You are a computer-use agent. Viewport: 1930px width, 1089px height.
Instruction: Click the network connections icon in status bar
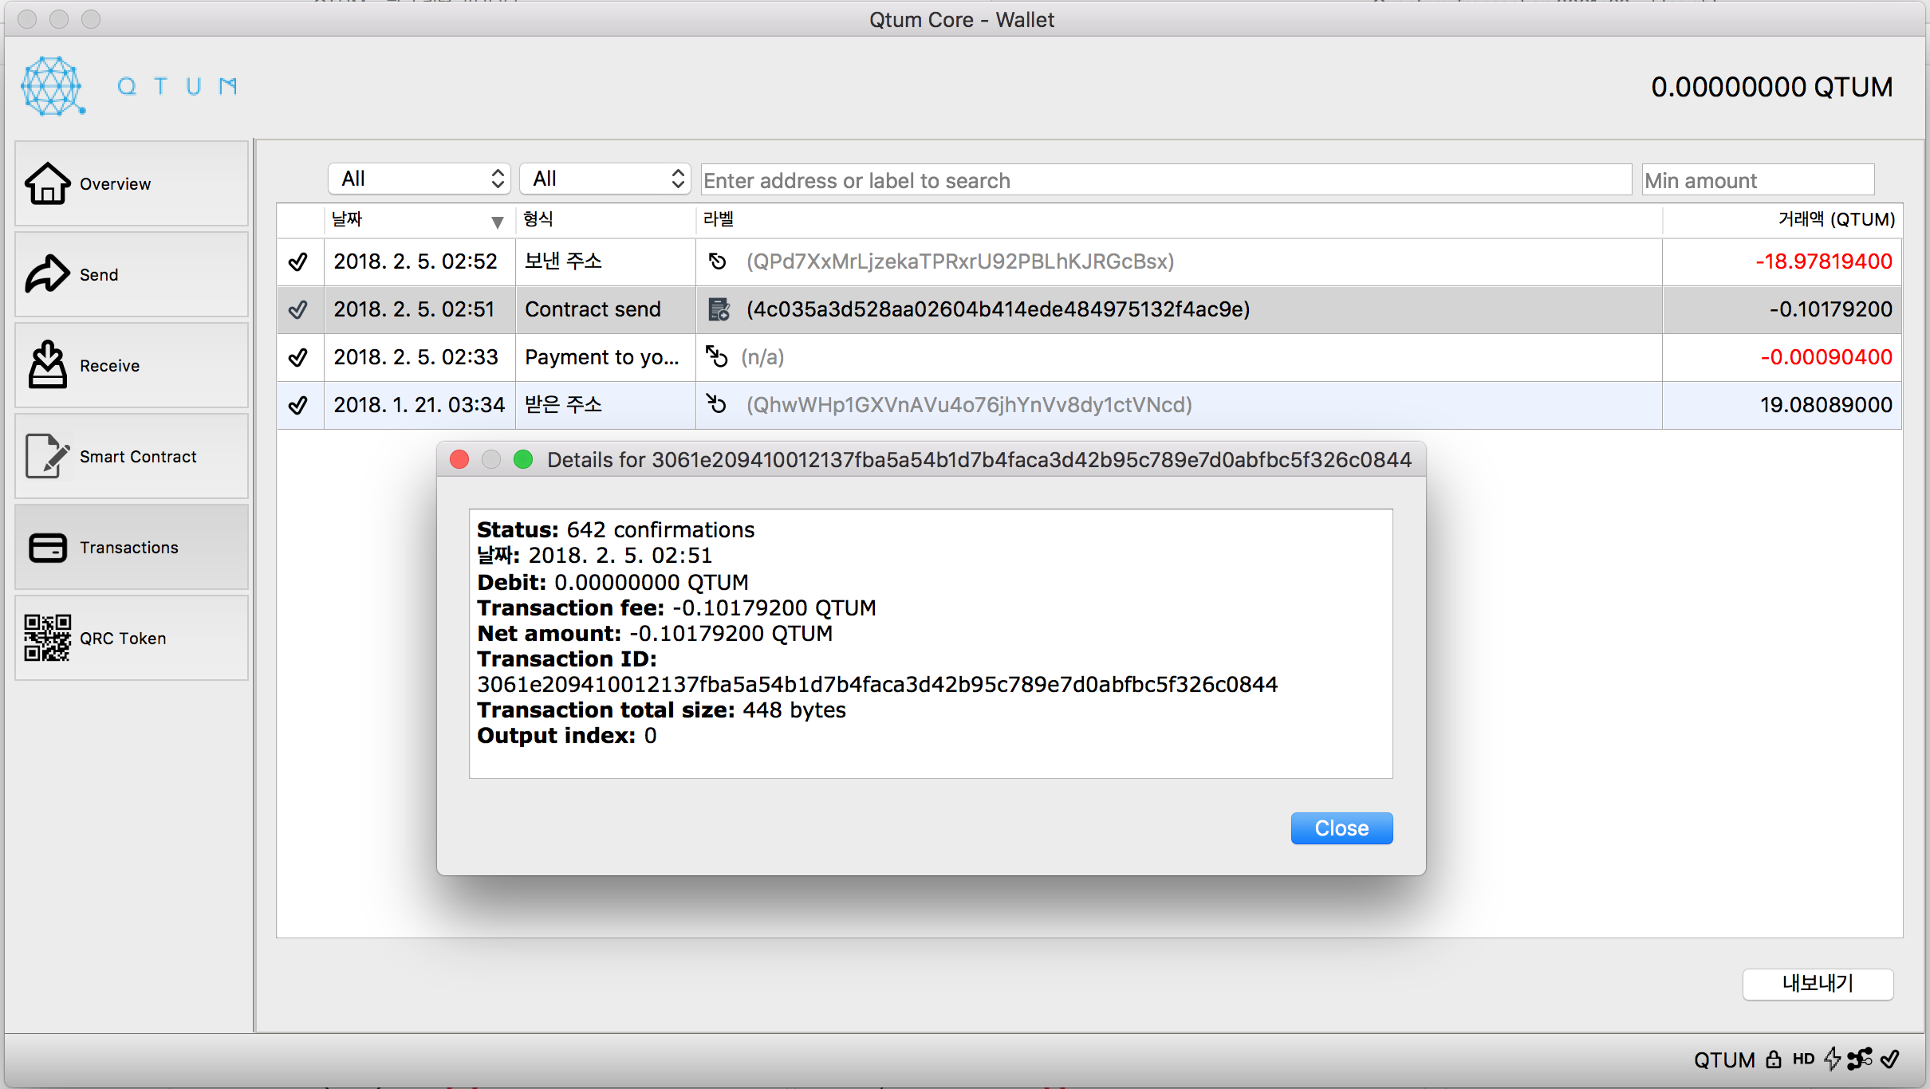click(1860, 1060)
